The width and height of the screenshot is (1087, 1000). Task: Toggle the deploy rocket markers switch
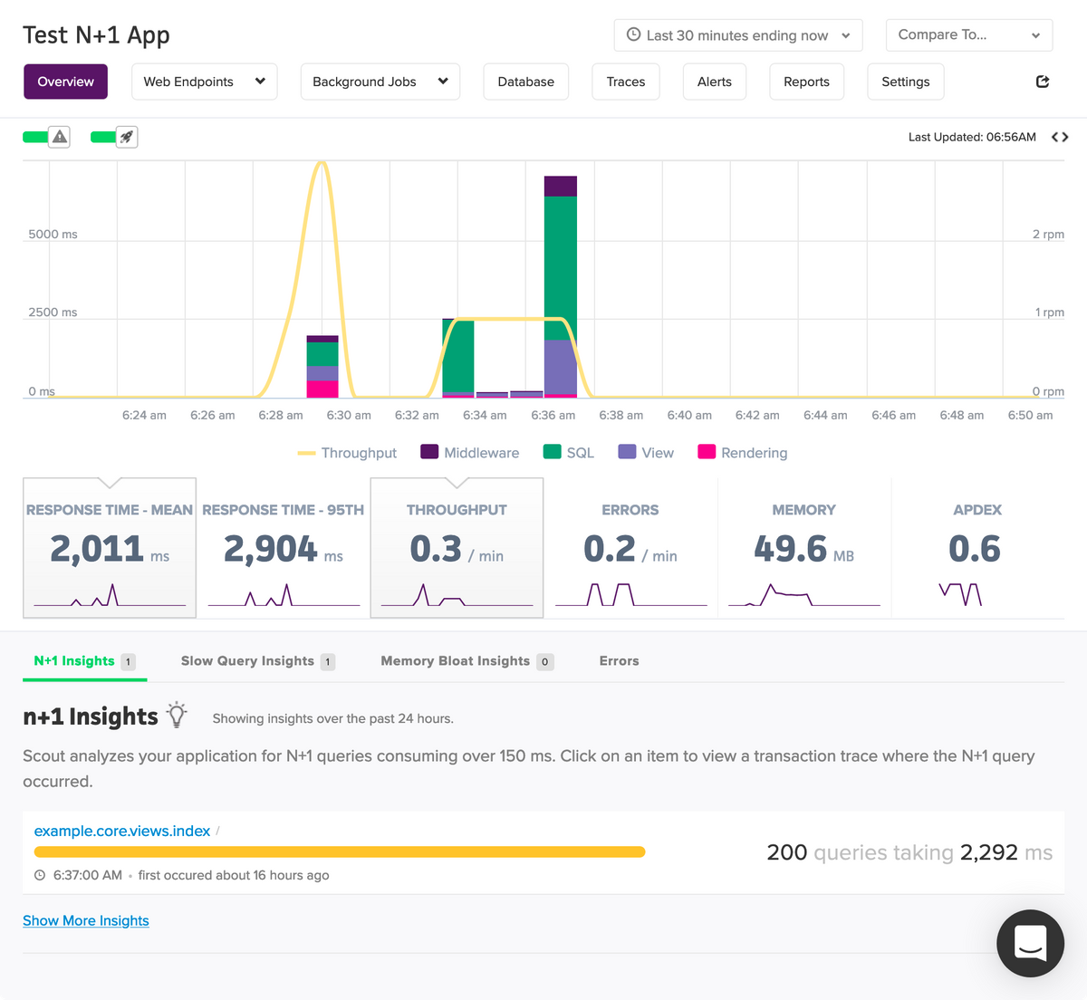114,137
